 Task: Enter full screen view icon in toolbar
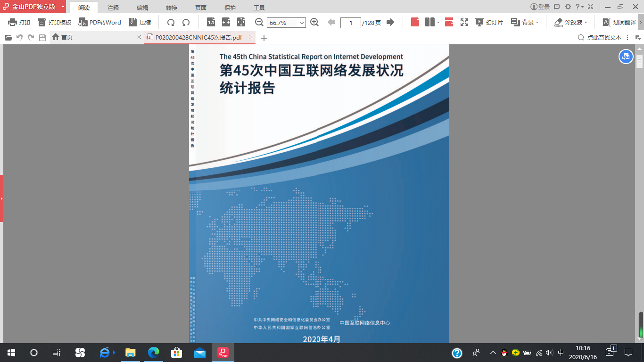464,23
